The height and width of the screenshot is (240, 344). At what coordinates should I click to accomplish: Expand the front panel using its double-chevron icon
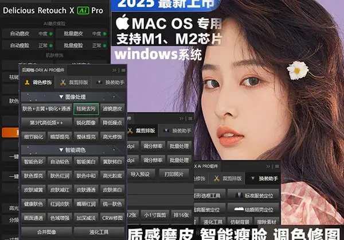click(x=114, y=70)
